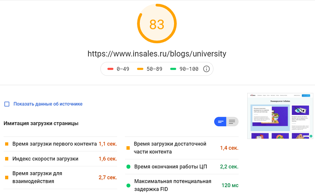Click the red 0–49 legend marker
The image size is (315, 195).
[x=110, y=69]
